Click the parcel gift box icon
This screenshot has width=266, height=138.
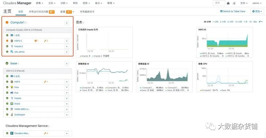pyautogui.click(x=228, y=3)
